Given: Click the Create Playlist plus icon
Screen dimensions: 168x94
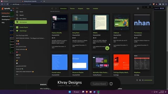Looking at the screenshot, I should click(17, 27).
